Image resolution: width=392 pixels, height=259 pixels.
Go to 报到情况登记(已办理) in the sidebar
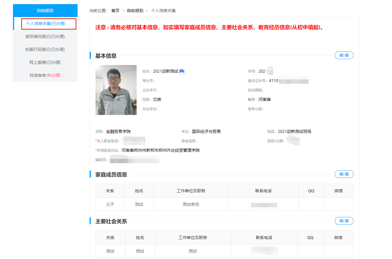(45, 36)
